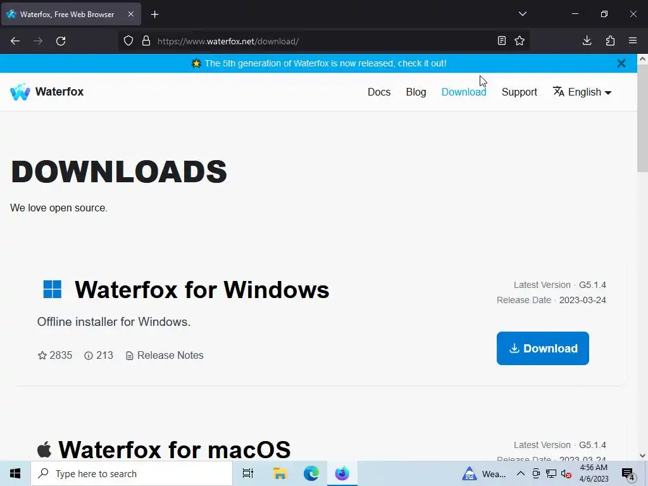Click the 2023-03-24 release date for Windows

click(582, 300)
